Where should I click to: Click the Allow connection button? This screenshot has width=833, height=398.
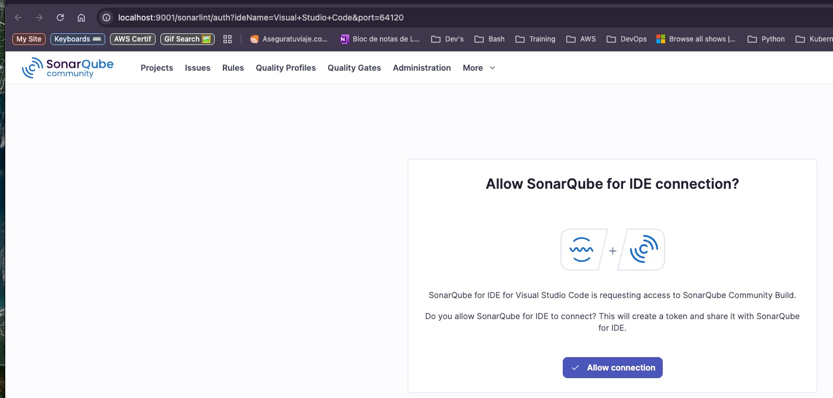click(612, 368)
